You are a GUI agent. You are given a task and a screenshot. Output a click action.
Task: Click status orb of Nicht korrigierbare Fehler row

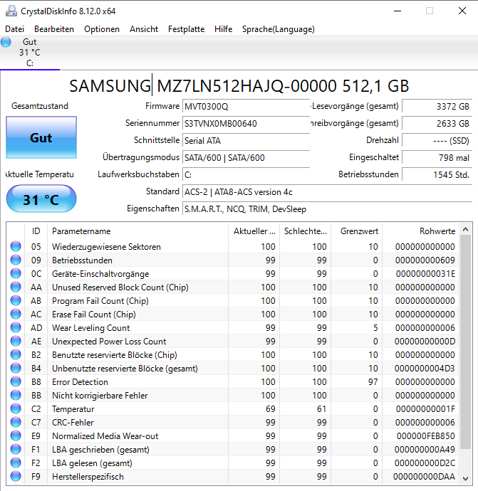click(x=16, y=395)
